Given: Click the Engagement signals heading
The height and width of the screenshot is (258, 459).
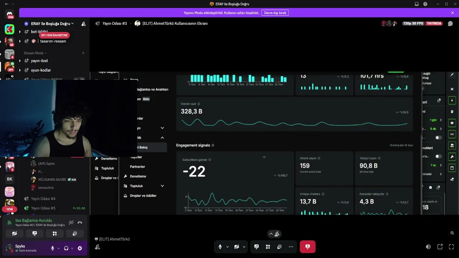Looking at the screenshot, I should 193,145.
